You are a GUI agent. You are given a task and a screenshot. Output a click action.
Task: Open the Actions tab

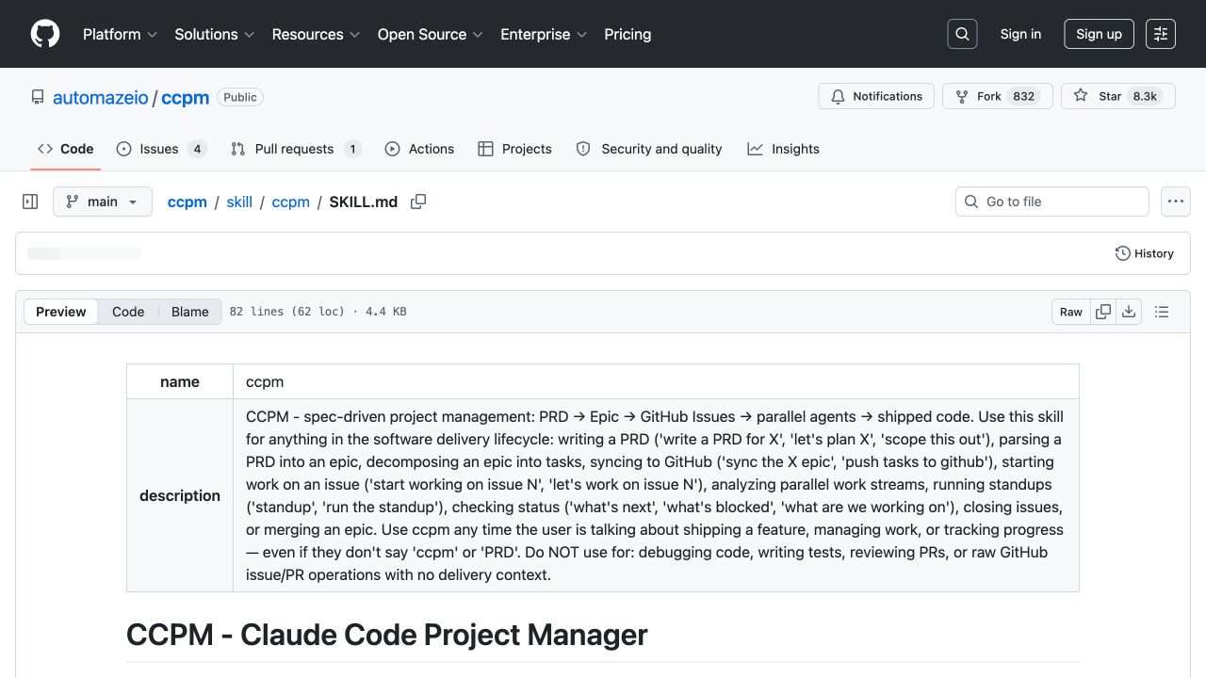pos(419,149)
